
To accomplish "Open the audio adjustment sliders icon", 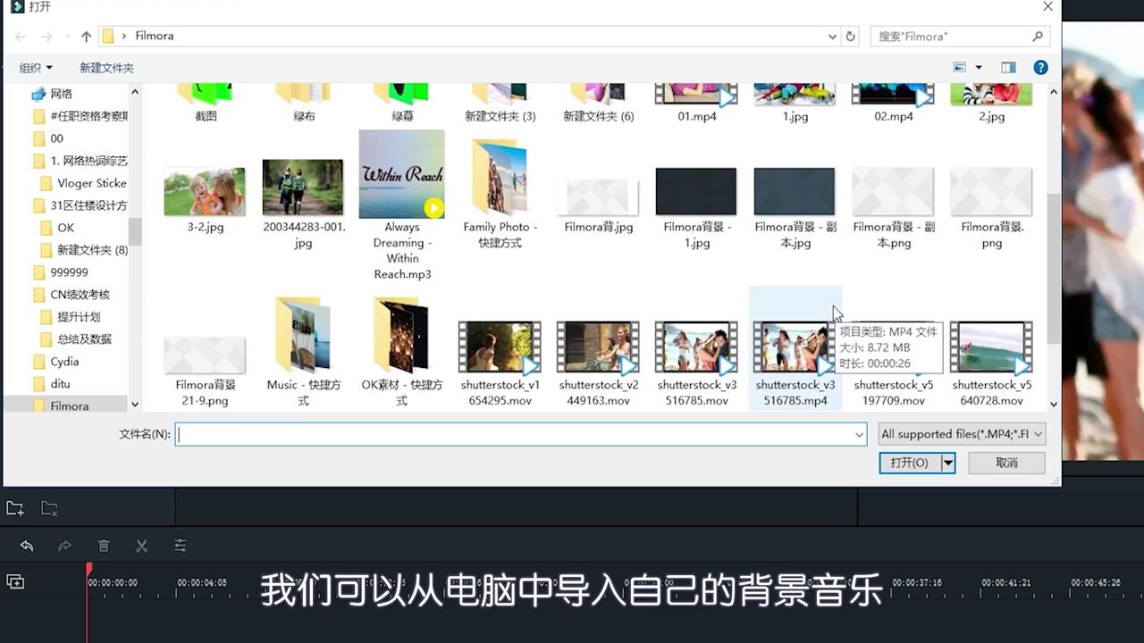I will tap(181, 545).
